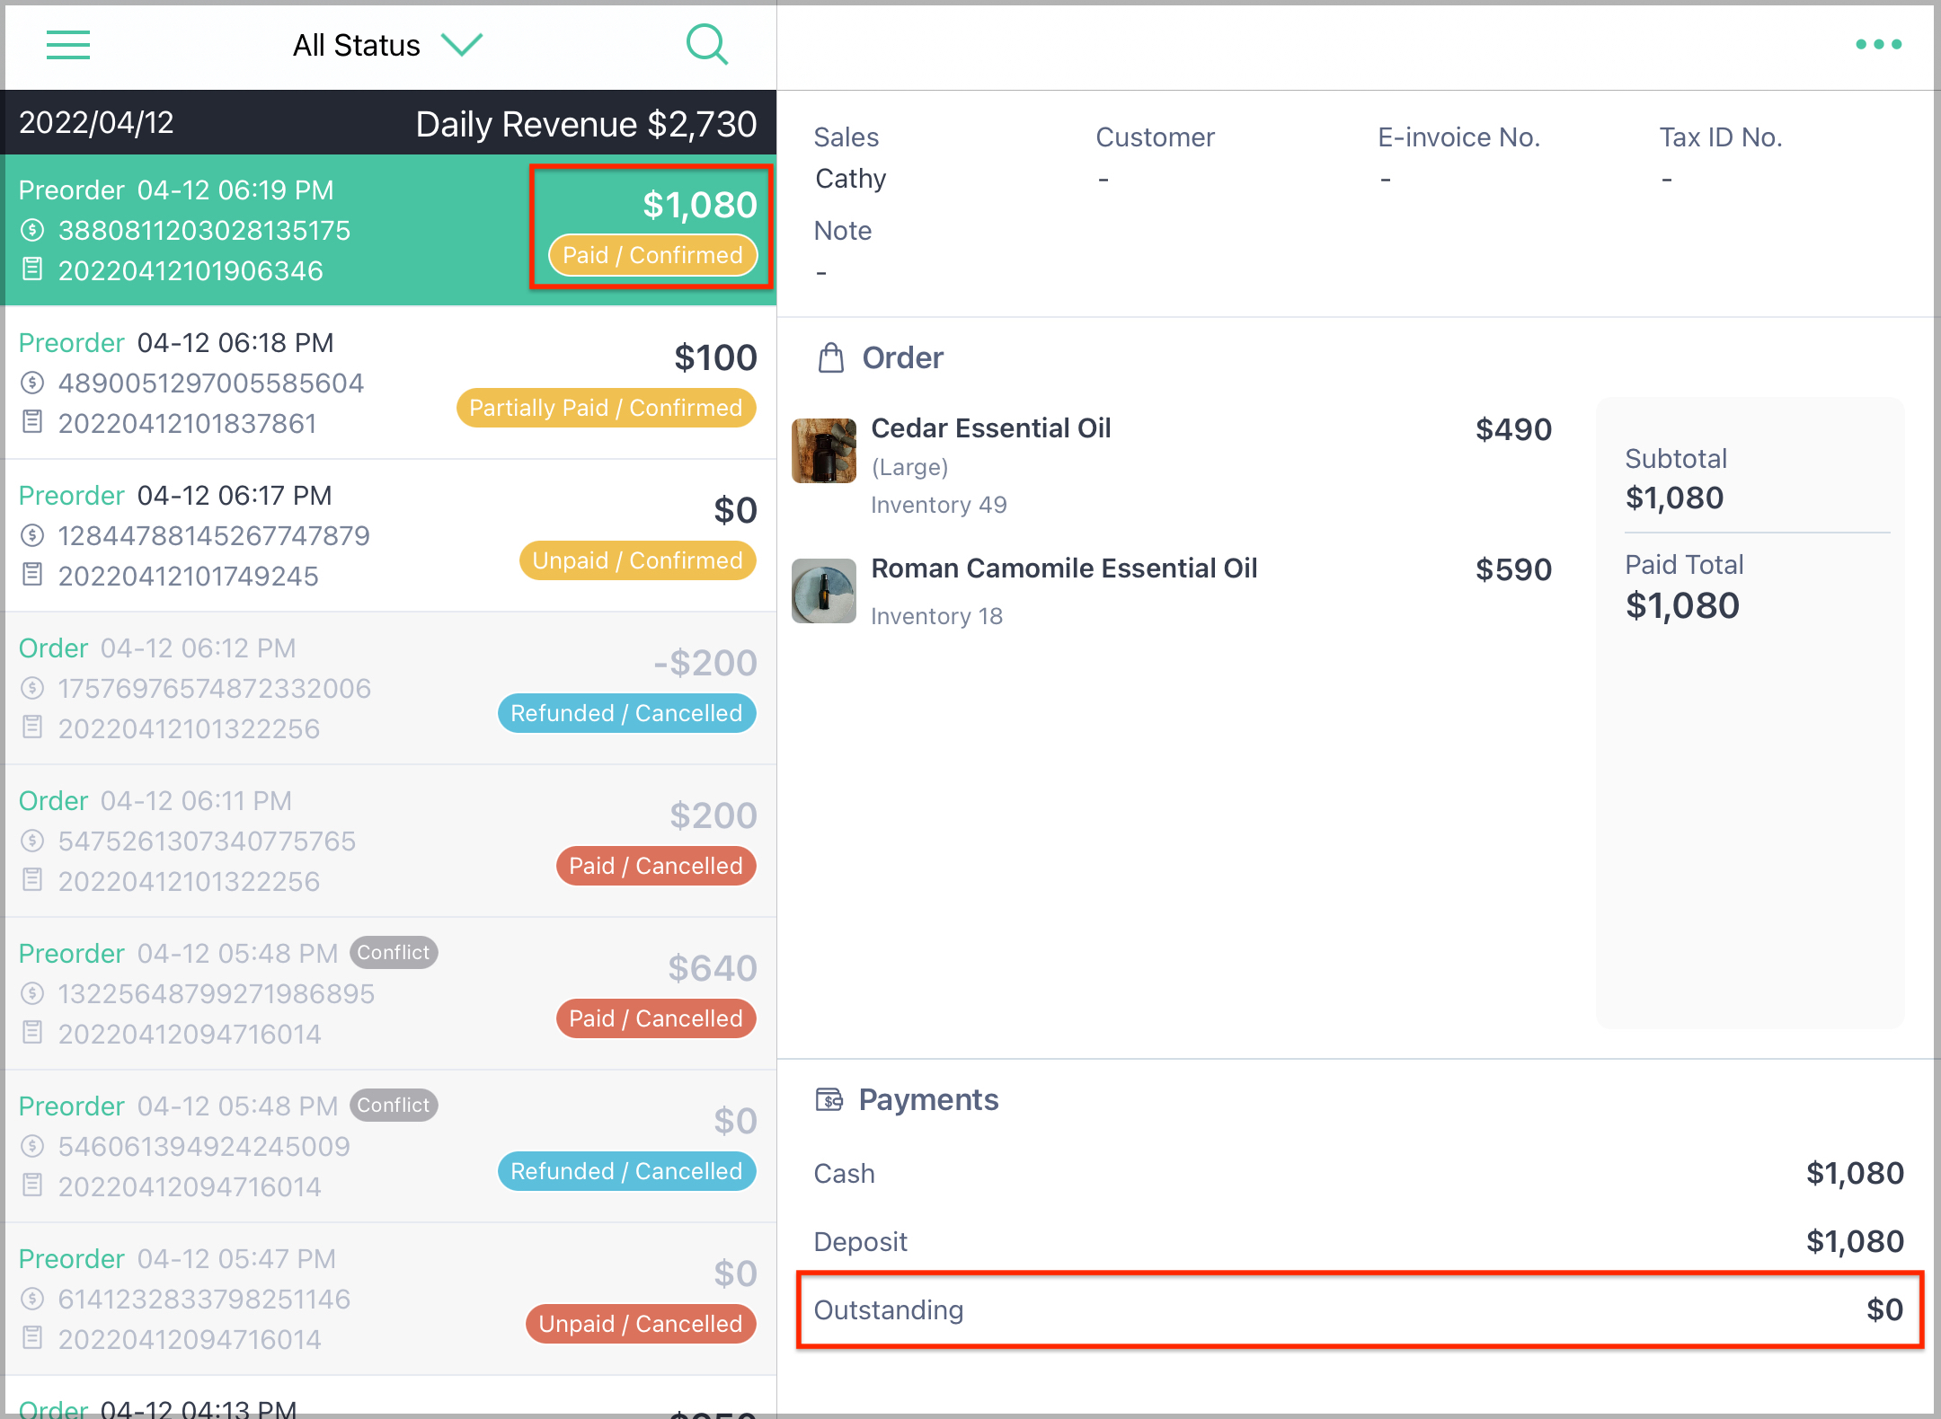The image size is (1941, 1419).
Task: Click the Roman Camomile Essential Oil name
Action: [1064, 568]
